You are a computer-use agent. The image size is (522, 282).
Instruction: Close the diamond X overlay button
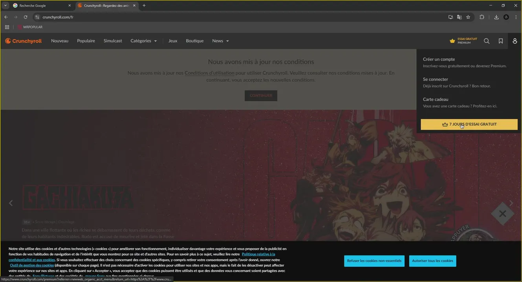pos(502,214)
